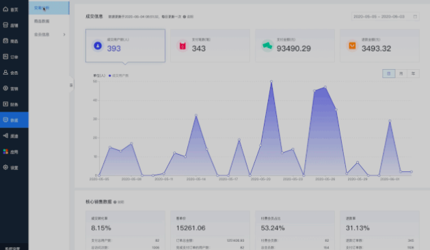Select the 343 payment orders card

tap(210, 46)
